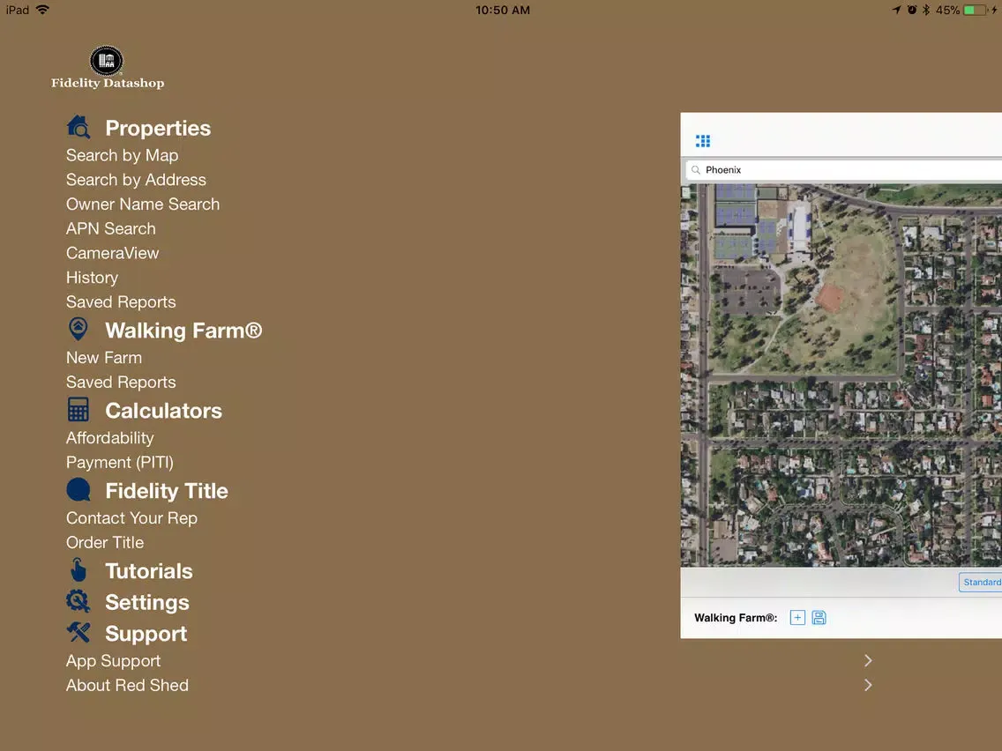Click the Settings gear icon
The width and height of the screenshot is (1002, 751).
coord(79,601)
